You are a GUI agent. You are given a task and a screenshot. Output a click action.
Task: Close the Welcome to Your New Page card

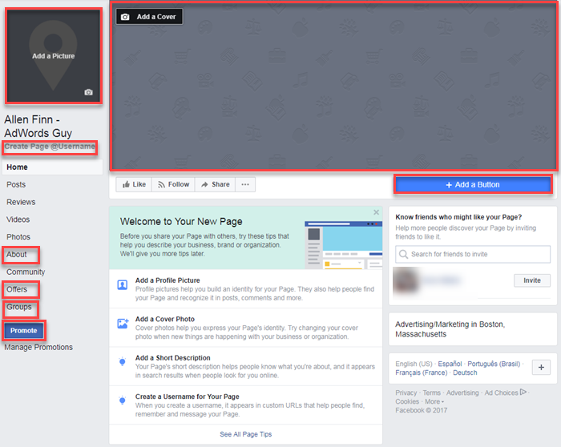tap(377, 212)
